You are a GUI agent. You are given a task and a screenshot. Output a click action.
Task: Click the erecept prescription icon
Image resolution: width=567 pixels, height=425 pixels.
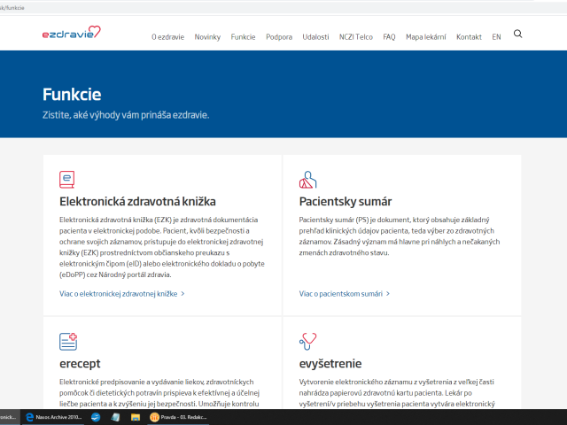pos(68,342)
